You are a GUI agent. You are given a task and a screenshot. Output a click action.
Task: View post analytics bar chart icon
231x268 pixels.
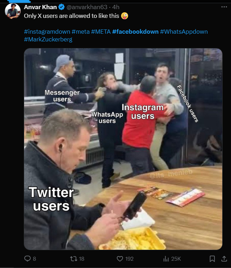(x=166, y=259)
